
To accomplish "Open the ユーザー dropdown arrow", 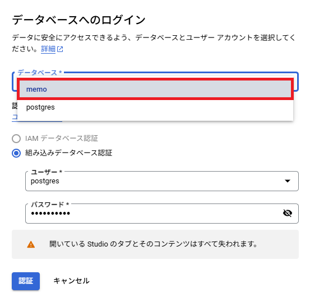I will point(287,181).
